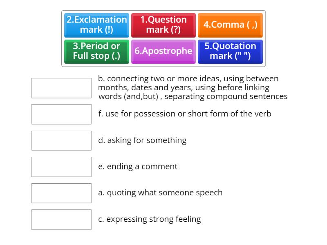Select the "1.Question mark (?)" tile
327x245 pixels.
[x=163, y=25]
